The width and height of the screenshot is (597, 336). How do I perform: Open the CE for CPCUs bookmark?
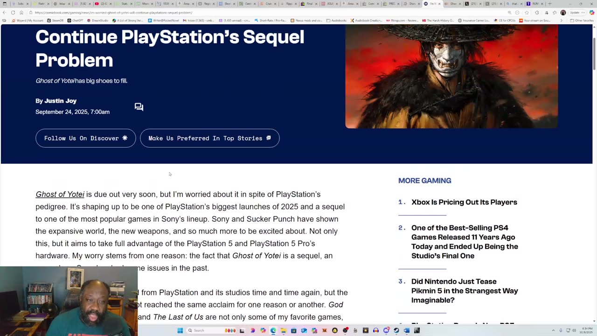(x=506, y=21)
